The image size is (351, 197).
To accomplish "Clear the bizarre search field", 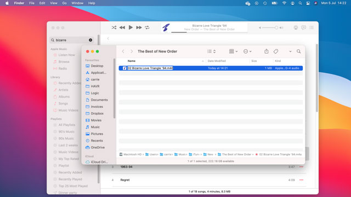I will pyautogui.click(x=90, y=40).
